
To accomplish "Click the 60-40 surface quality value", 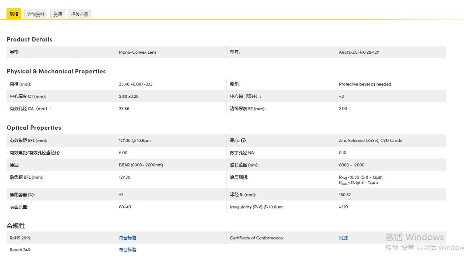I will click(125, 207).
